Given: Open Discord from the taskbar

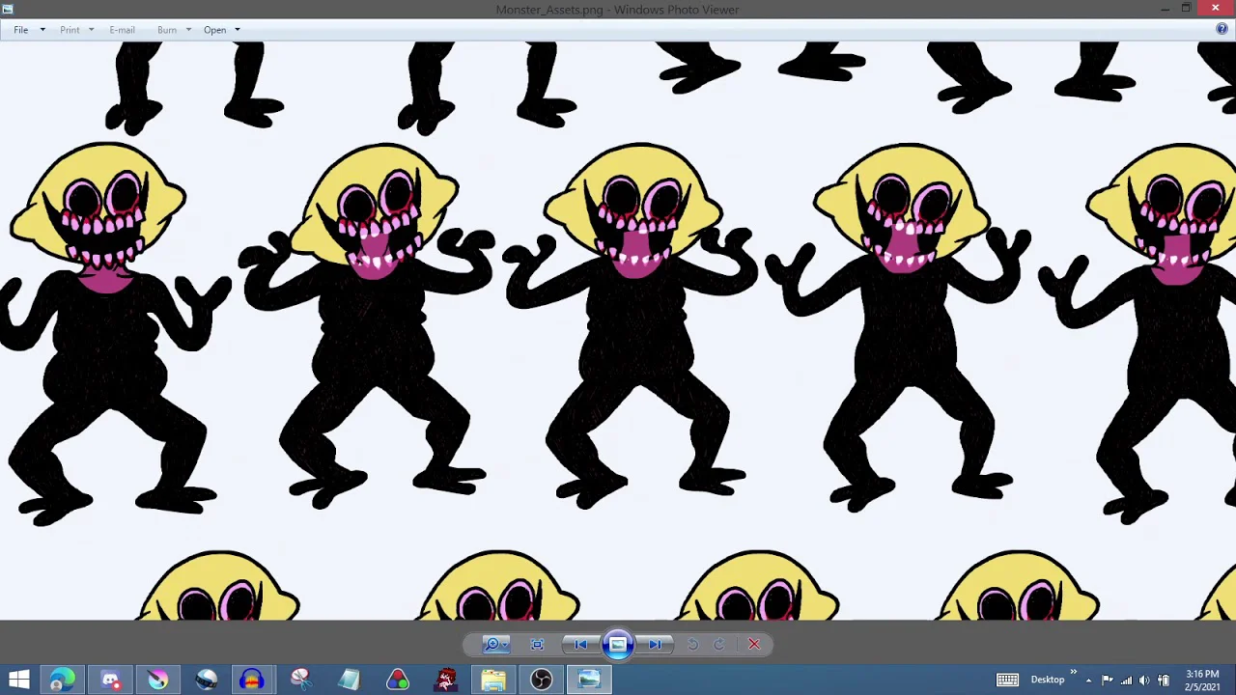Looking at the screenshot, I should tap(110, 681).
